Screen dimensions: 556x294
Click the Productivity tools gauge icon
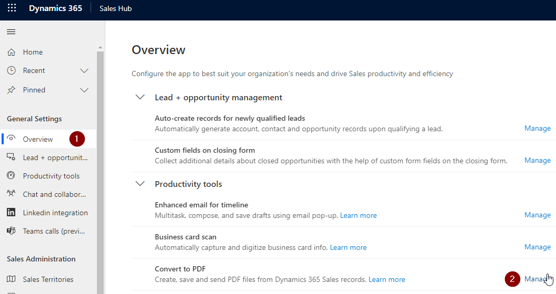tap(12, 175)
